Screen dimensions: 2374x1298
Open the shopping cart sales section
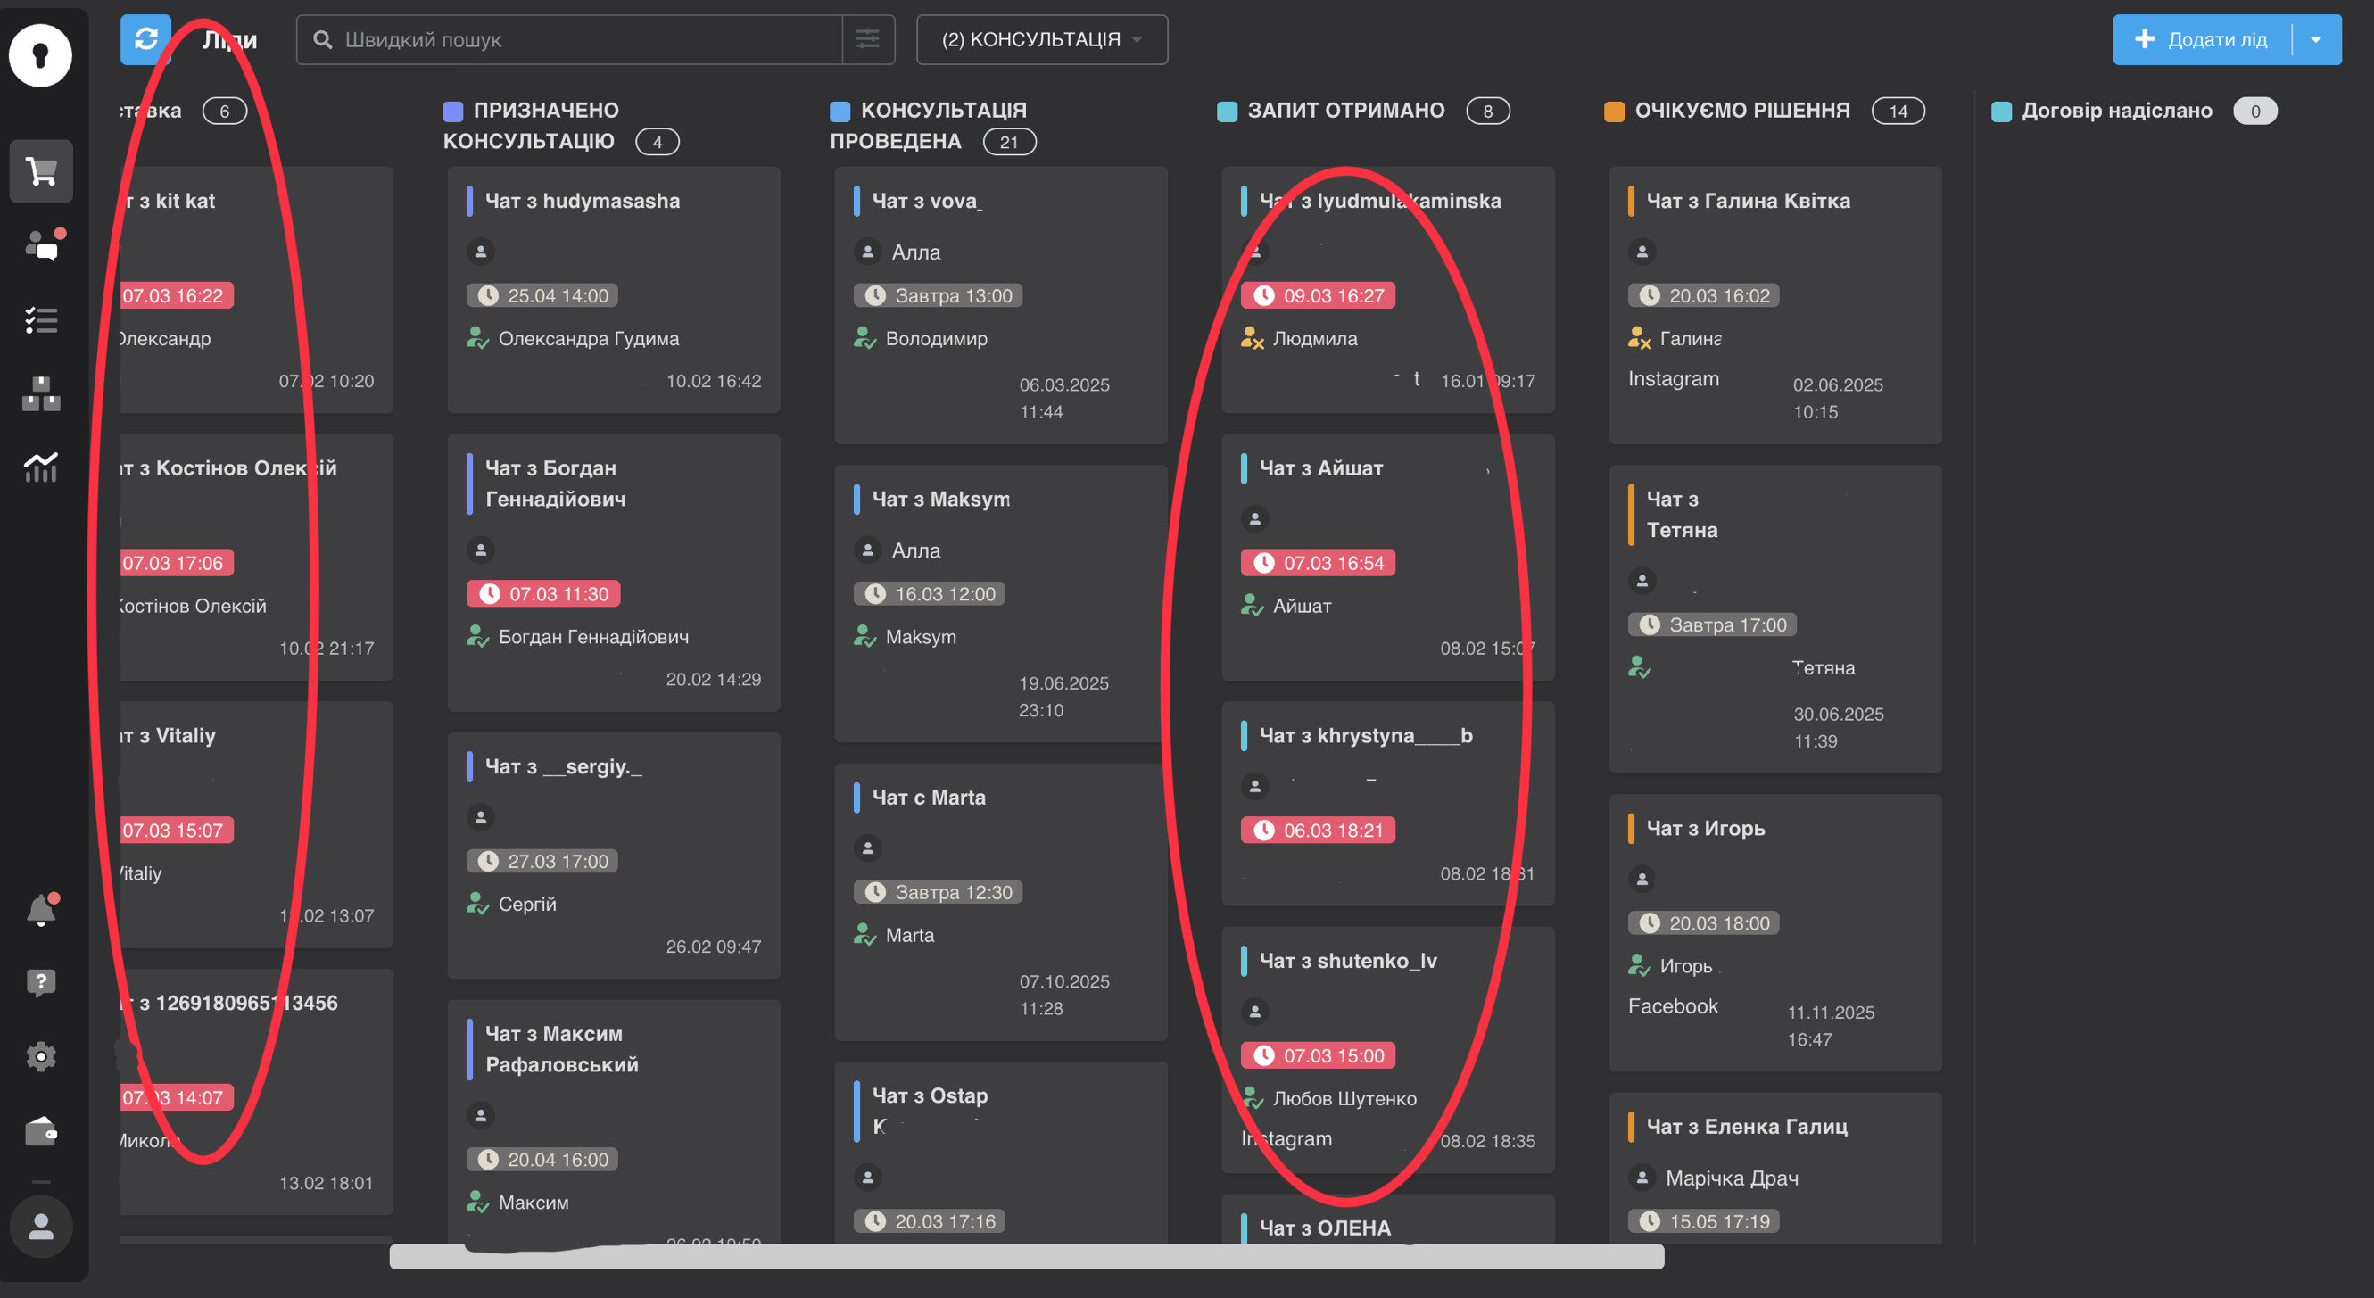tap(41, 171)
